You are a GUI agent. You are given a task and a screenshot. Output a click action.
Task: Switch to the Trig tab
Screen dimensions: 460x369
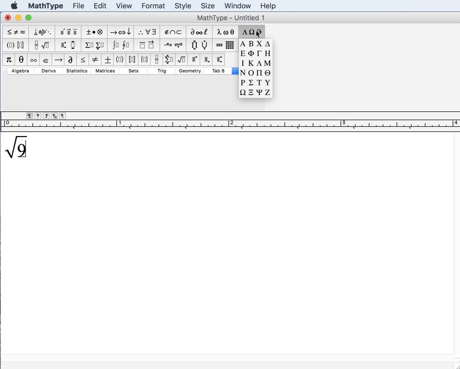click(x=161, y=71)
